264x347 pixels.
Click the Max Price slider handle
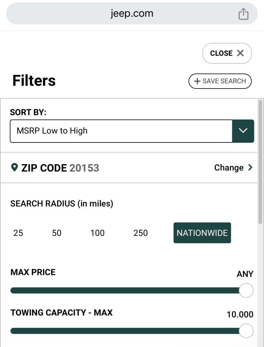(246, 290)
